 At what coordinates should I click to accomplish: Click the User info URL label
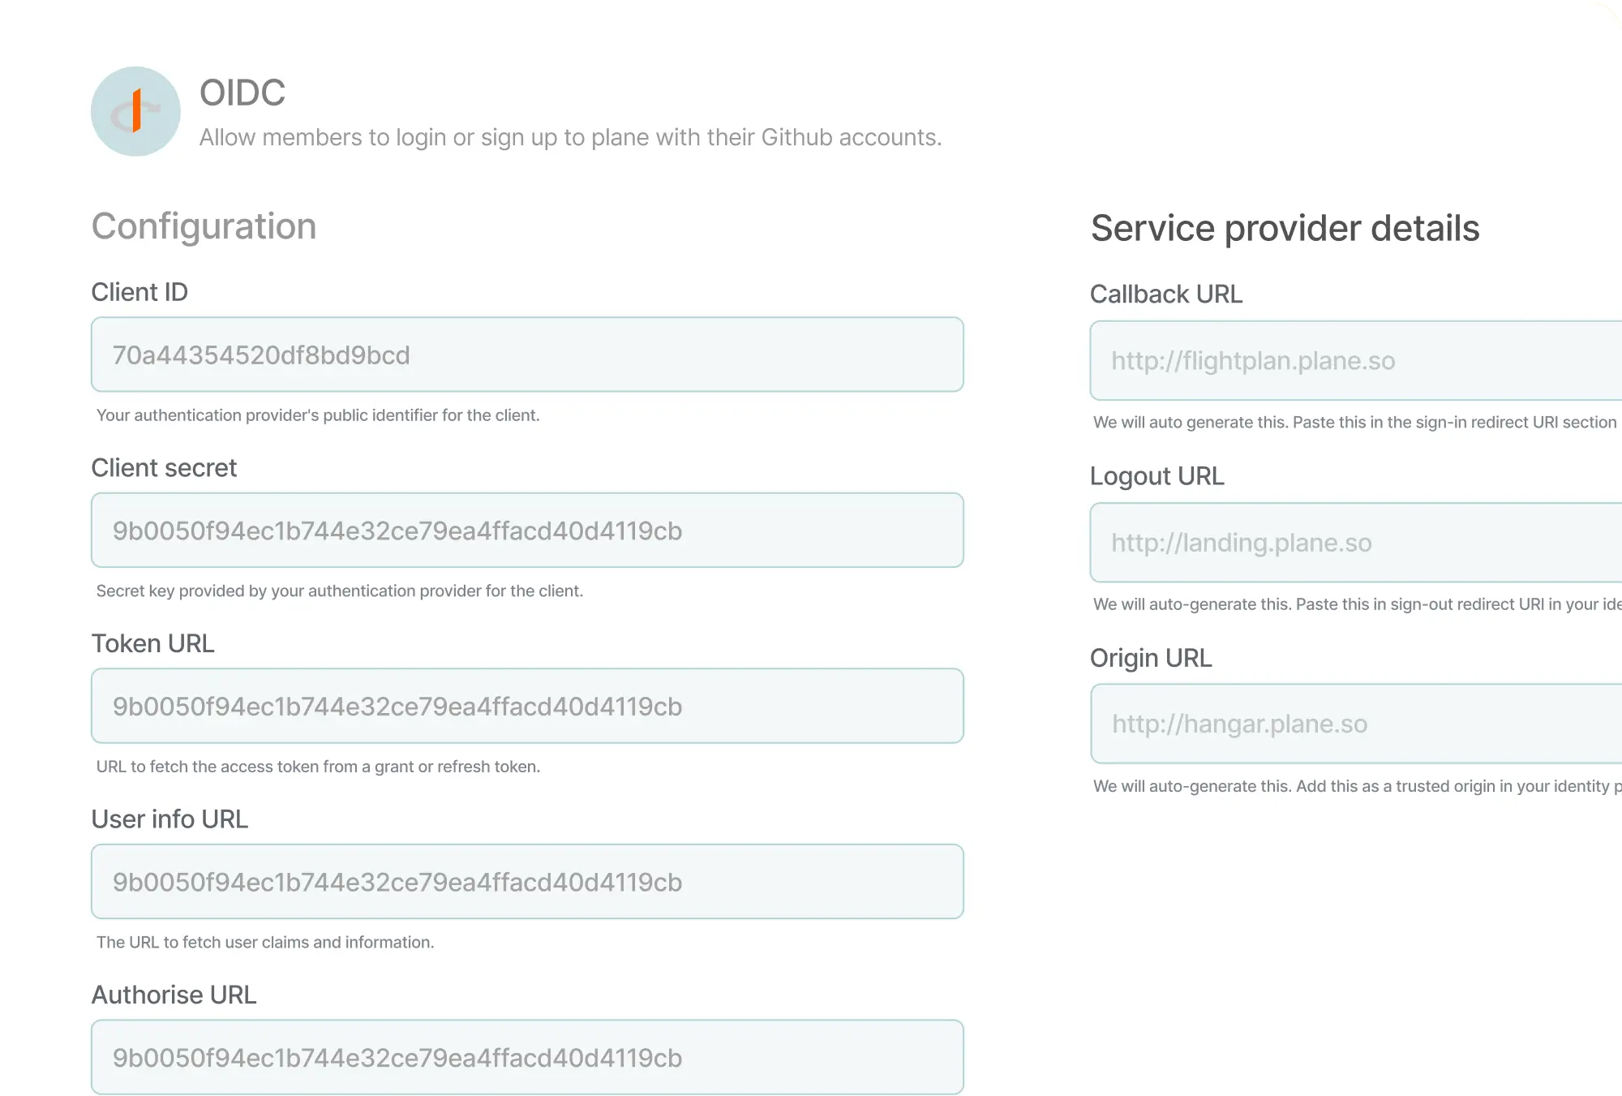[169, 819]
